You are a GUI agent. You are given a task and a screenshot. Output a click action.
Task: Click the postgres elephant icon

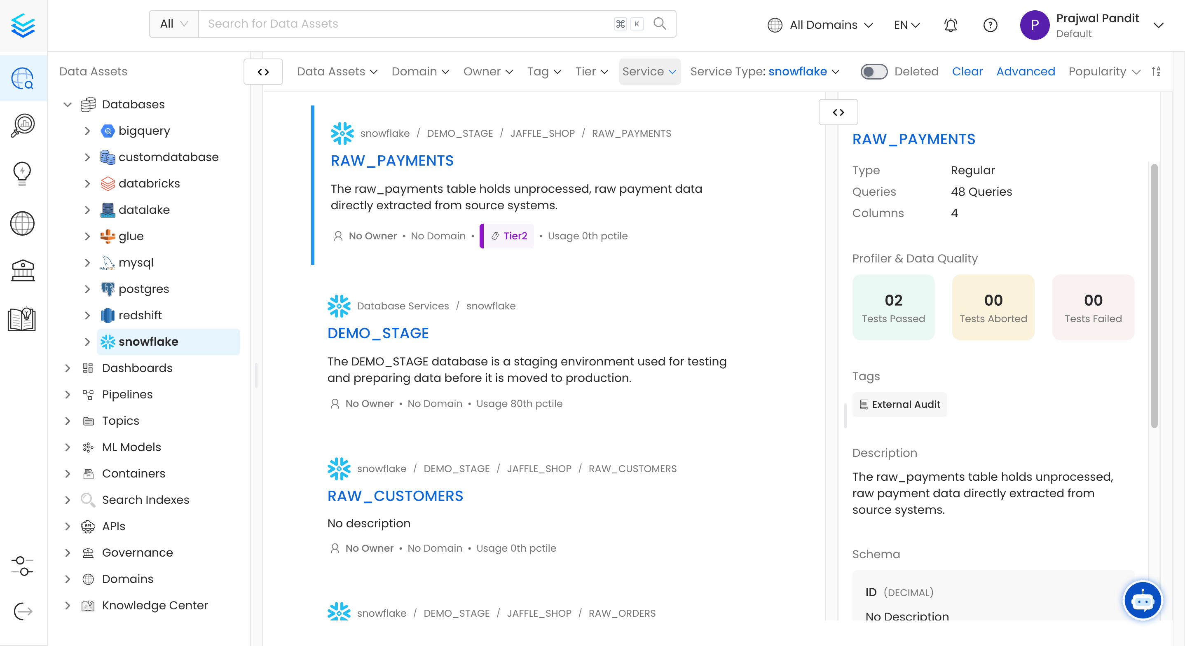(x=108, y=289)
